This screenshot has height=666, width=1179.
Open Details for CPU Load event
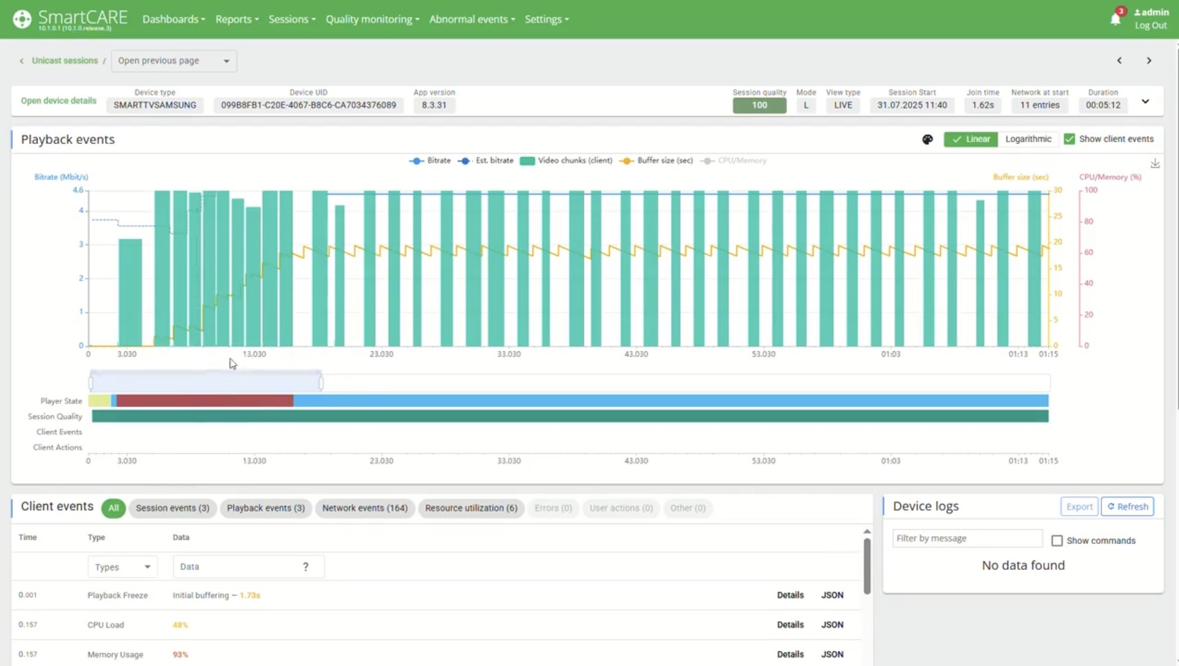tap(790, 625)
